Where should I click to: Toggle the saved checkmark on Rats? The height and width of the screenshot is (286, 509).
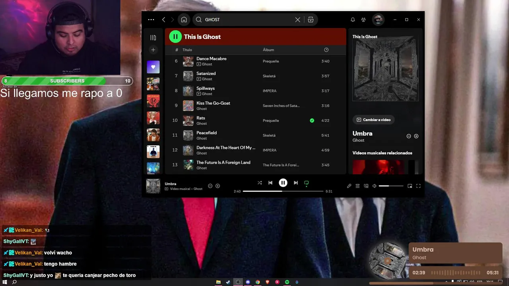tap(312, 120)
